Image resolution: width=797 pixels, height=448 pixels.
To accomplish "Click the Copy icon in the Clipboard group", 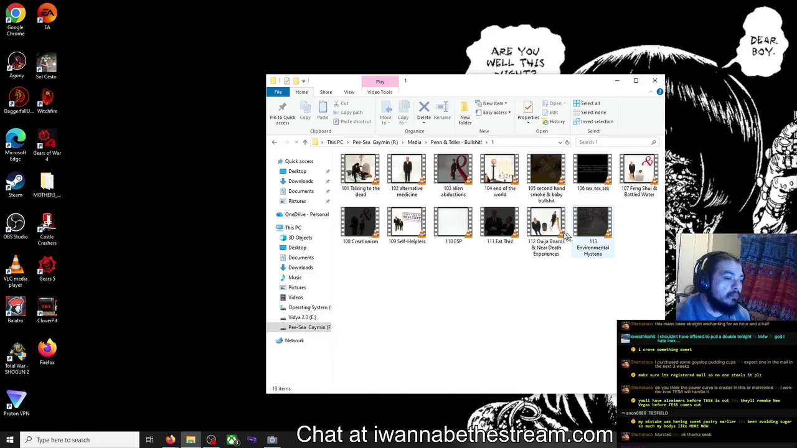I will coord(305,111).
